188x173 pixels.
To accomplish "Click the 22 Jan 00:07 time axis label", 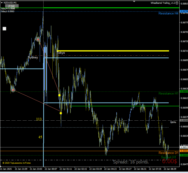I will [51, 169].
